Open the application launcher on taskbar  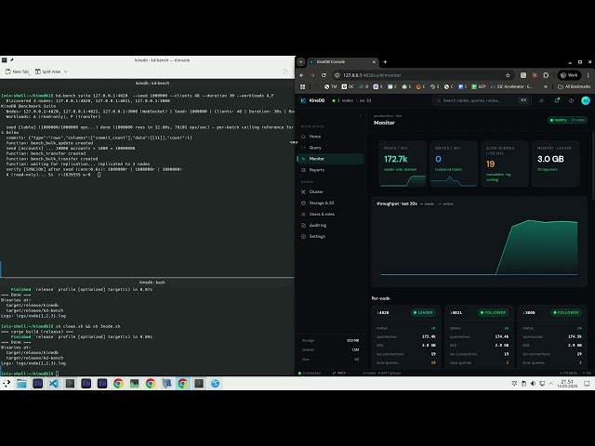[x=7, y=384]
